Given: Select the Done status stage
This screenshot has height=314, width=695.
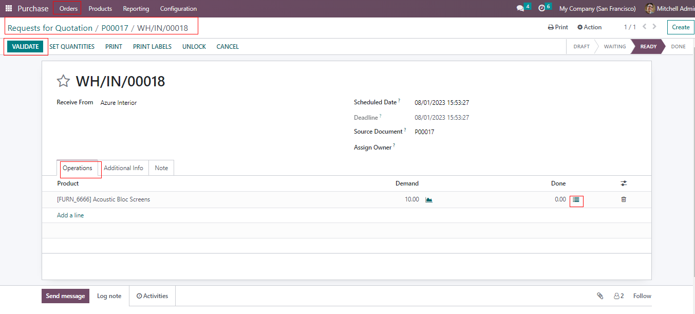Looking at the screenshot, I should click(678, 47).
